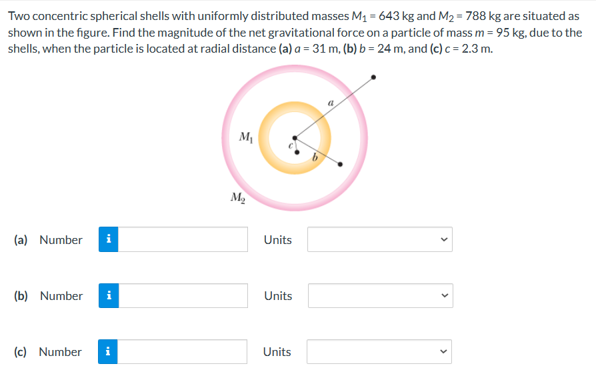Click the chevron on the last Units selector
Image resolution: width=596 pixels, height=390 pixels.
(443, 351)
